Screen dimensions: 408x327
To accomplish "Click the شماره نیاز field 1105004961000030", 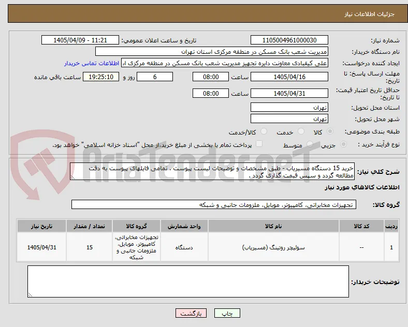I will pos(289,40).
